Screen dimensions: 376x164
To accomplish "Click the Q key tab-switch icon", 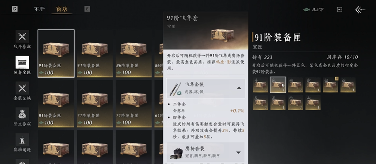I will pyautogui.click(x=15, y=9).
